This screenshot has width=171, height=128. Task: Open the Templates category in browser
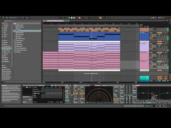click(6, 62)
